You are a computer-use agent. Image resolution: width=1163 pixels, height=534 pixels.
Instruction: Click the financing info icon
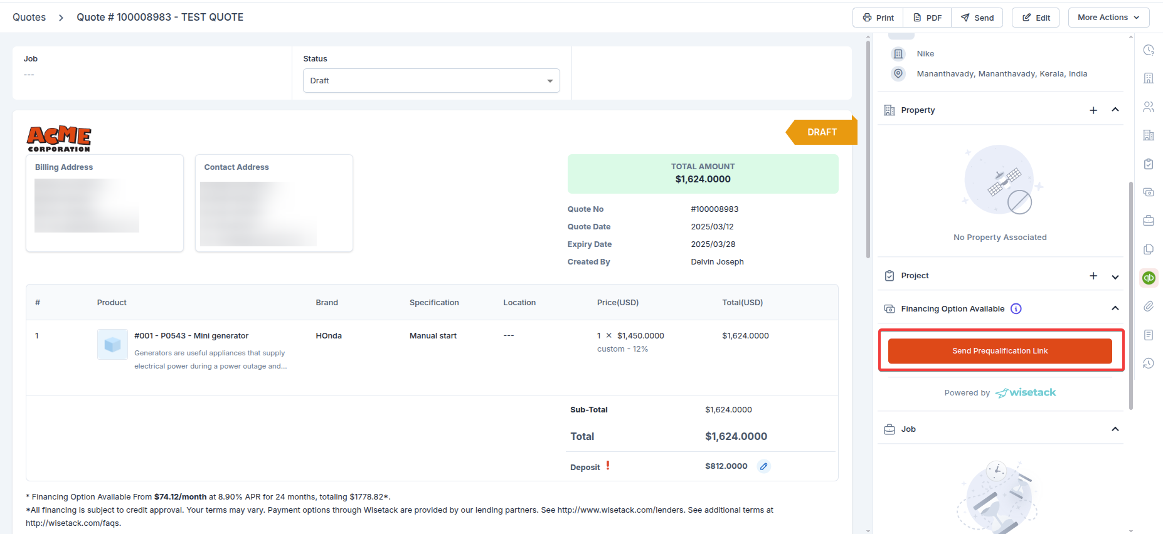coord(1016,308)
